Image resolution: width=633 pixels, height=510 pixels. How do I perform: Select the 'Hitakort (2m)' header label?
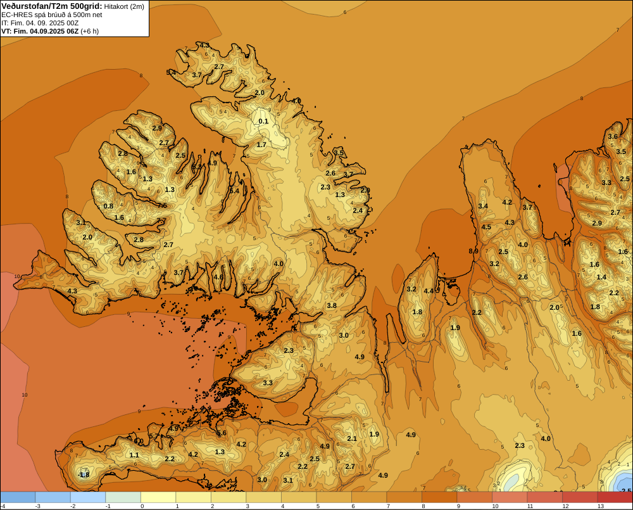coord(124,6)
